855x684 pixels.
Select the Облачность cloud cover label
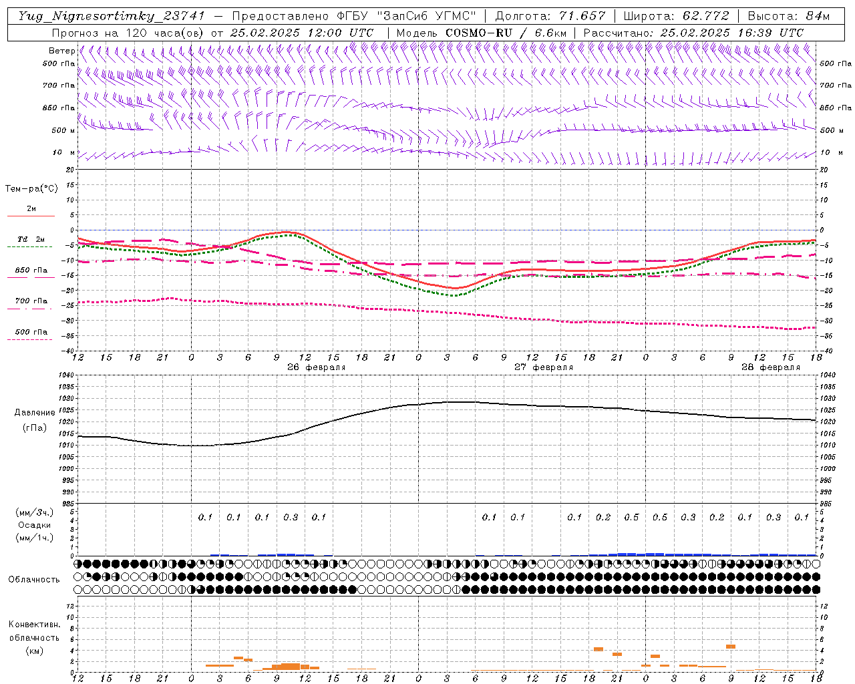pos(34,580)
